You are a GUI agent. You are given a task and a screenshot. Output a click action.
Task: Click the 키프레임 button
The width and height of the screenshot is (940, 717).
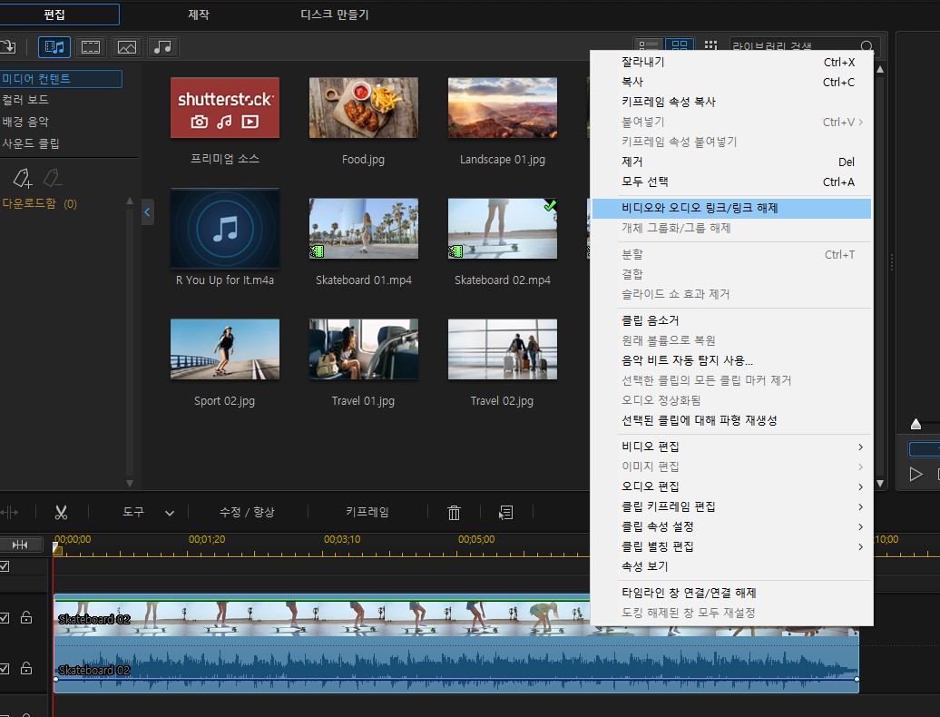367,513
